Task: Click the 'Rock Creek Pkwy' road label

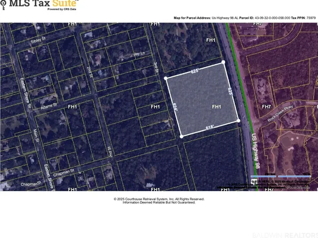Action: (280, 113)
